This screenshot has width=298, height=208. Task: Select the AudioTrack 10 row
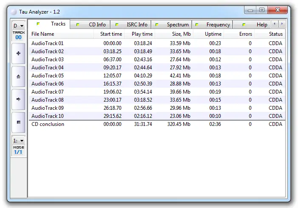click(157, 116)
